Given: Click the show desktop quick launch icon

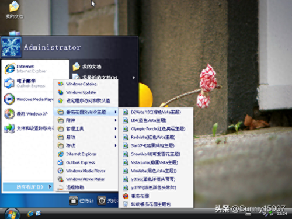Looking at the screenshot, I should (x=38, y=214).
